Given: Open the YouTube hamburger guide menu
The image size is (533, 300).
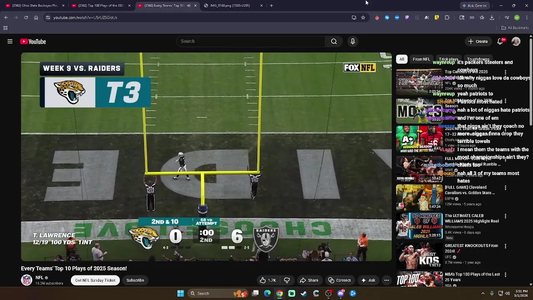Looking at the screenshot, I should click(x=10, y=41).
